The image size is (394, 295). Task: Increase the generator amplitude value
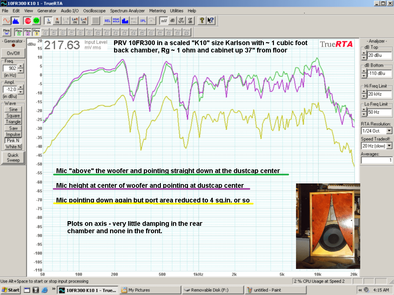point(21,88)
